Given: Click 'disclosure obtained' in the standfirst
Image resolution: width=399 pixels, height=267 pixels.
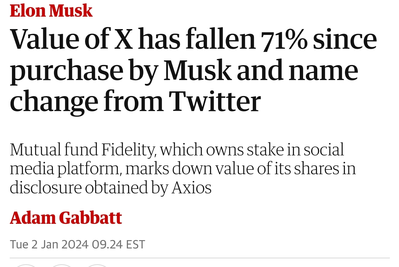Looking at the screenshot, I should pos(79,188).
